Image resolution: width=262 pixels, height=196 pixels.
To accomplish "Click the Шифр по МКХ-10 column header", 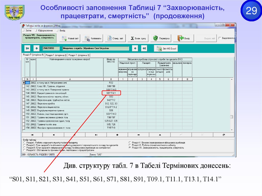I will click(111, 67).
